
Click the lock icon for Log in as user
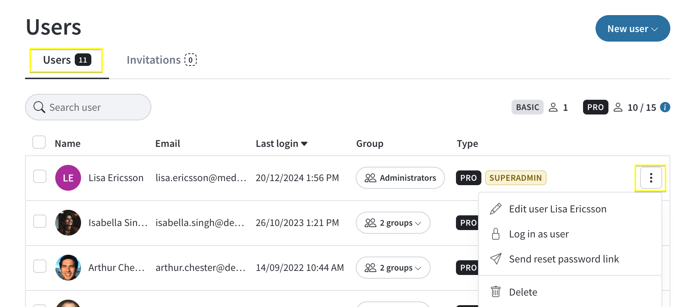tap(496, 234)
